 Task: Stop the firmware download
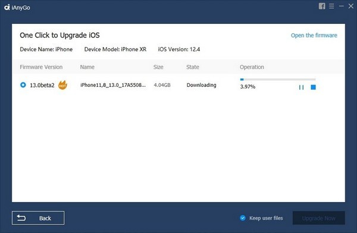[x=314, y=87]
